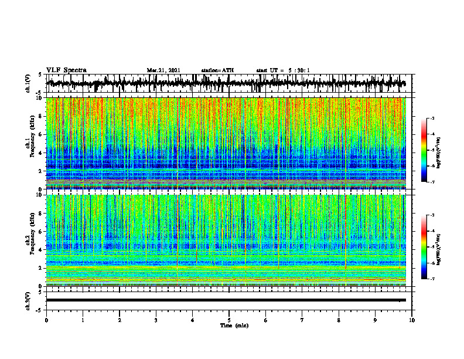The width and height of the screenshot is (464, 359).
Task: Click the ch.1 upper spectrogram color bar
Action: click(424, 150)
